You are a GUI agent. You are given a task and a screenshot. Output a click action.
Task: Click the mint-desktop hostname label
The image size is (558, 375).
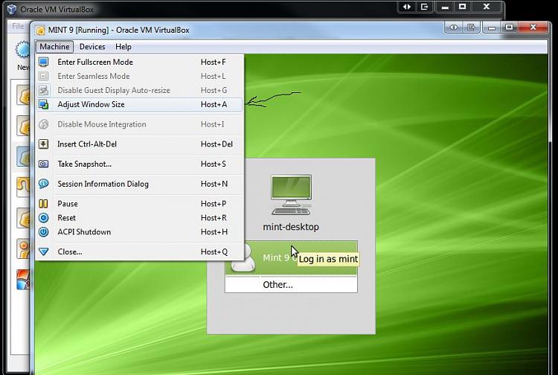click(x=291, y=227)
